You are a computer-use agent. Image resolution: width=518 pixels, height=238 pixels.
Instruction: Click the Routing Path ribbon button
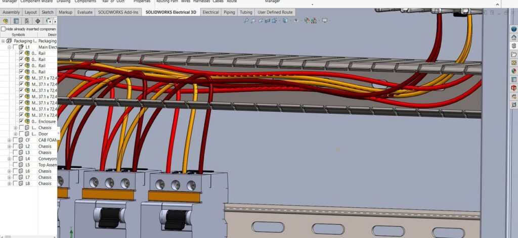[x=167, y=2]
